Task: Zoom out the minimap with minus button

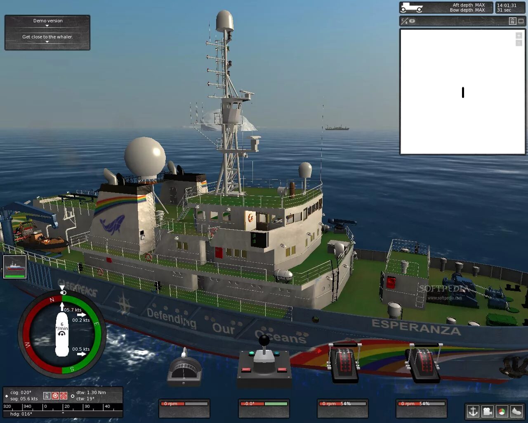Action: [x=519, y=43]
